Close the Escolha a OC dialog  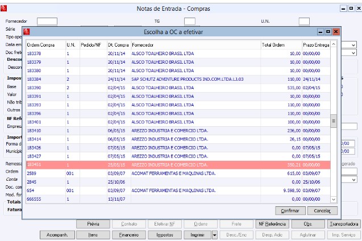336,32
